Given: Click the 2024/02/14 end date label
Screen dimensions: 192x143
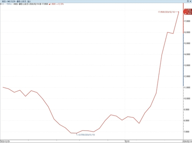Looking at the screenshot, I should pyautogui.click(x=187, y=141).
